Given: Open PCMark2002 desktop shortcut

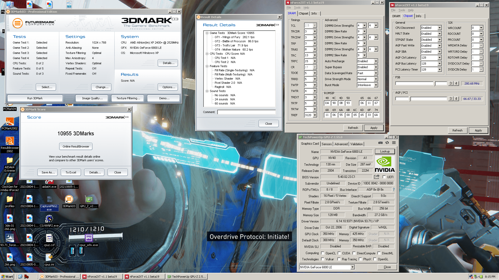Looking at the screenshot, I should 10,124.
